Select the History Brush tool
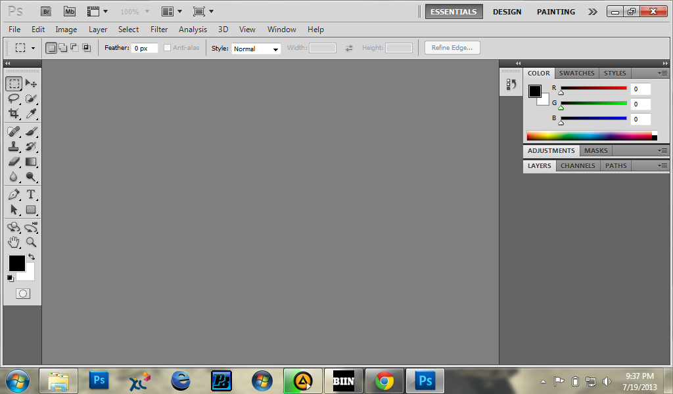Image resolution: width=673 pixels, height=394 pixels. point(31,146)
